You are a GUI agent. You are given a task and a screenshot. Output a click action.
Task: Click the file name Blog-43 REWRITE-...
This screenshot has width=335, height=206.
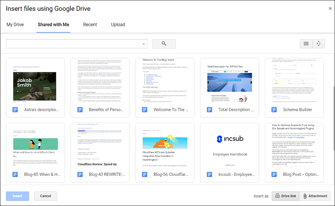107,175
